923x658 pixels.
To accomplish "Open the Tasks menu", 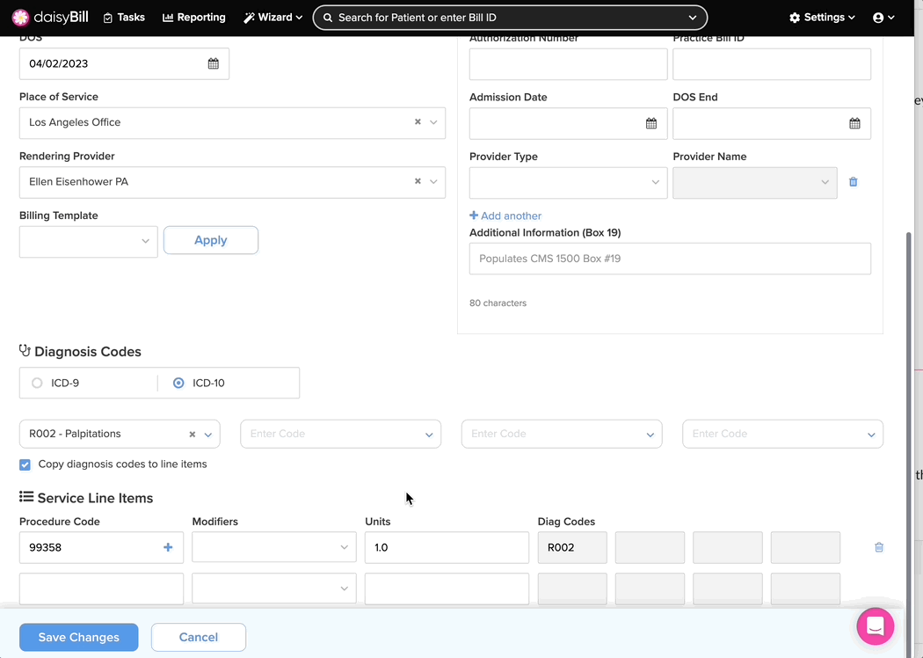I will click(x=124, y=18).
